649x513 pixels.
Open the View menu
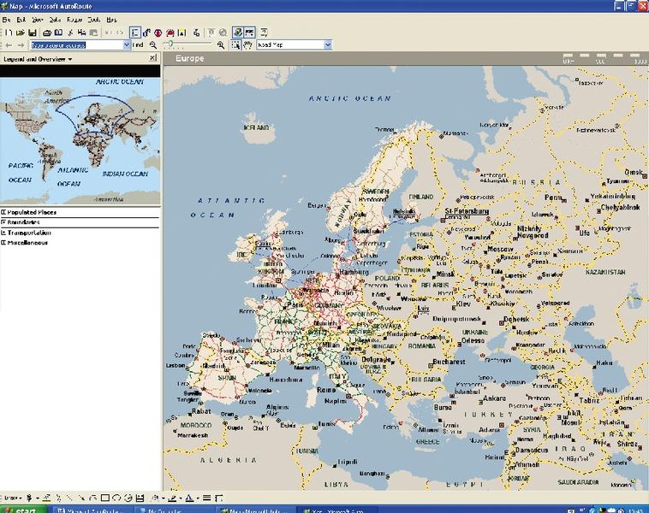pyautogui.click(x=38, y=20)
